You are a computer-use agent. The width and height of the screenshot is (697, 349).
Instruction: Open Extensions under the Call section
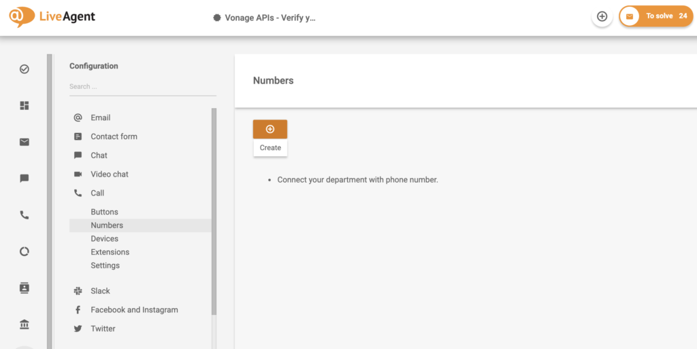pos(110,252)
